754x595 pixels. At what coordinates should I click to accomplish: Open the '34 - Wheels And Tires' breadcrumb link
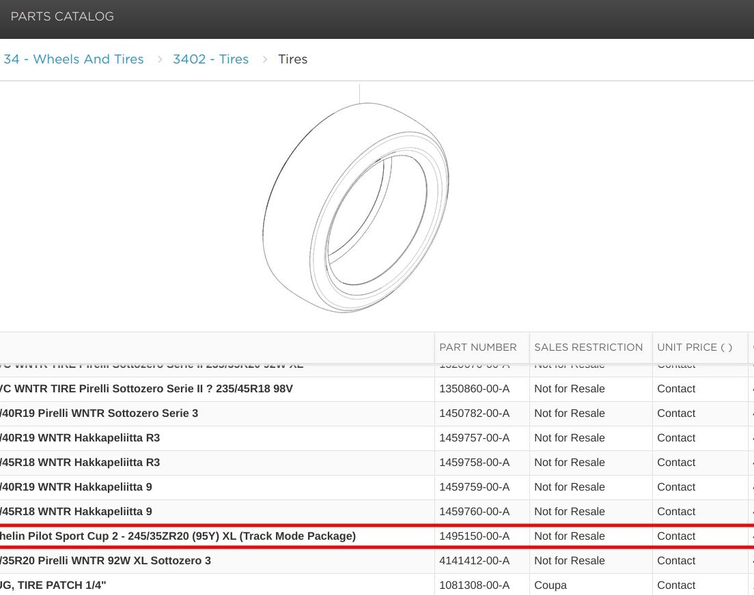74,59
